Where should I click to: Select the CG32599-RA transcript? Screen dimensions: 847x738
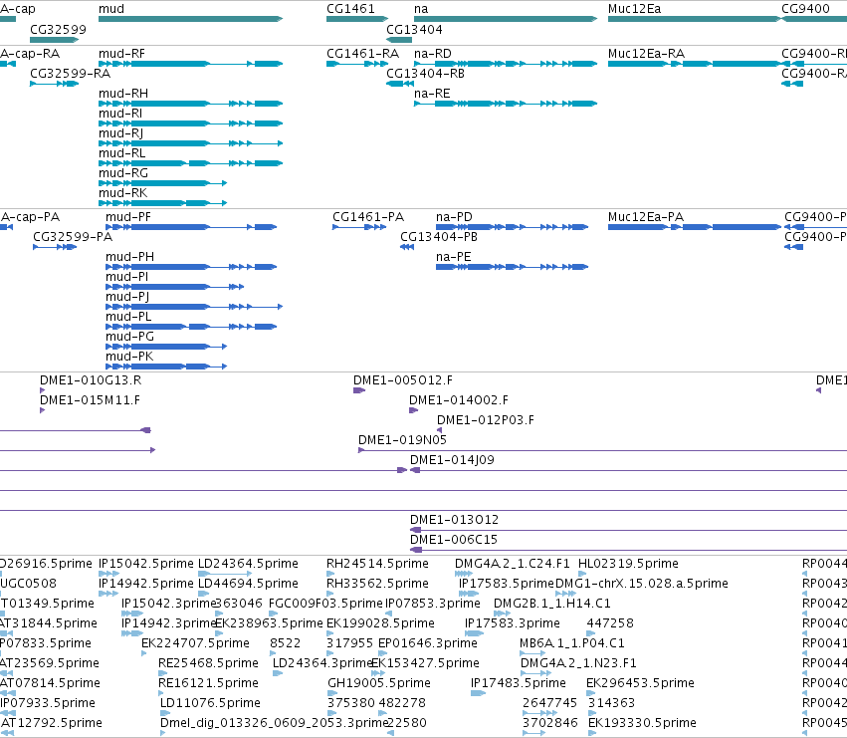point(54,84)
